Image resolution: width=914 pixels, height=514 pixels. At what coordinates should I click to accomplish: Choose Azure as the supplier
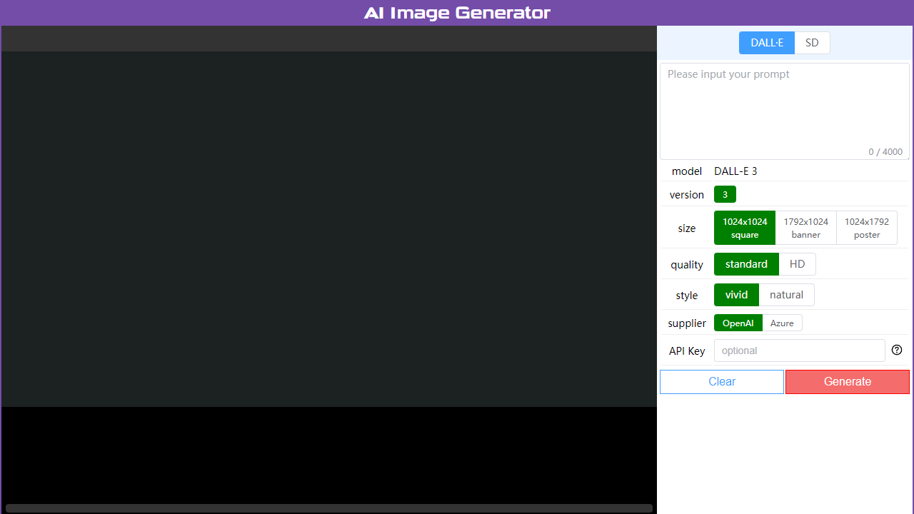click(x=782, y=323)
